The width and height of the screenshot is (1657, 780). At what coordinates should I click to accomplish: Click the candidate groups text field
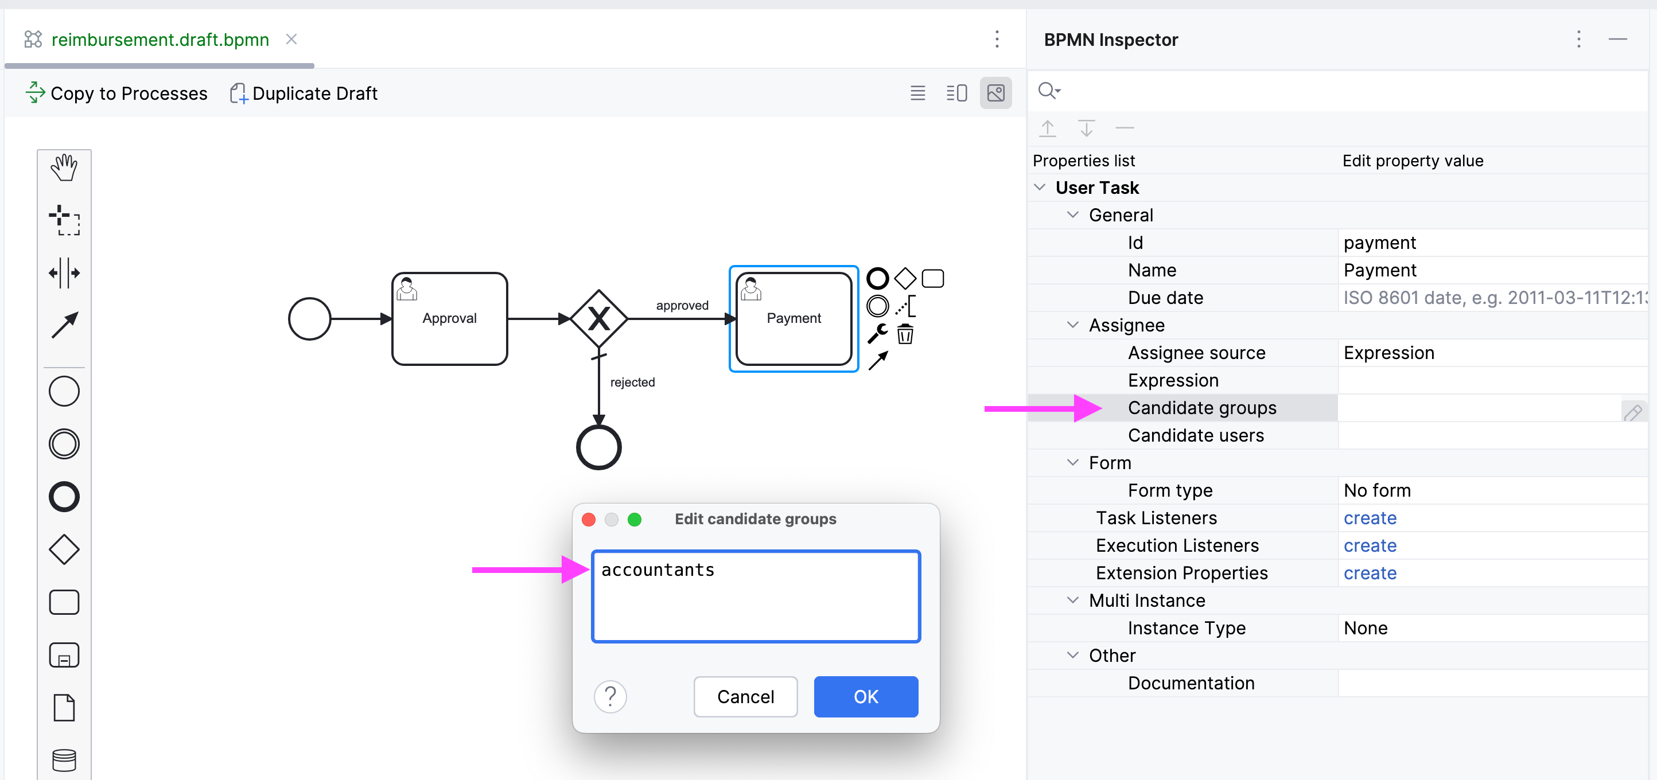(756, 596)
